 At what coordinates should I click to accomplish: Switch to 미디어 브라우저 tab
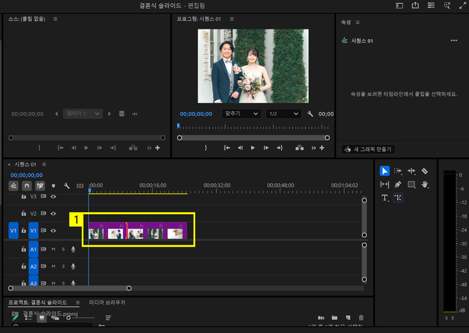point(107,302)
